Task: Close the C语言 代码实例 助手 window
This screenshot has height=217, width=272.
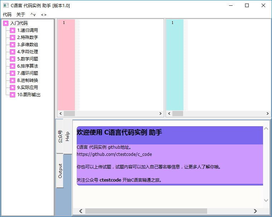Action: pos(263,5)
